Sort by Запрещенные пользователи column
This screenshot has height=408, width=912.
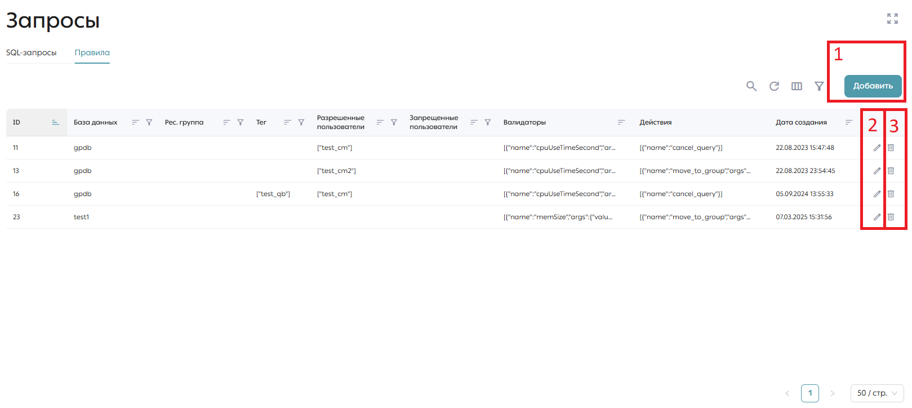(x=474, y=122)
